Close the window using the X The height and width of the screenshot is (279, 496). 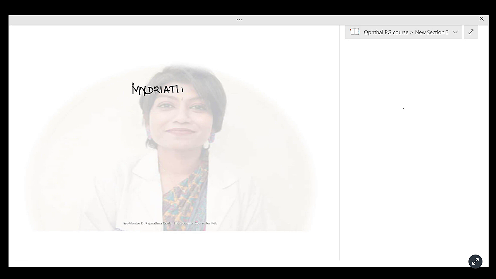pyautogui.click(x=481, y=19)
